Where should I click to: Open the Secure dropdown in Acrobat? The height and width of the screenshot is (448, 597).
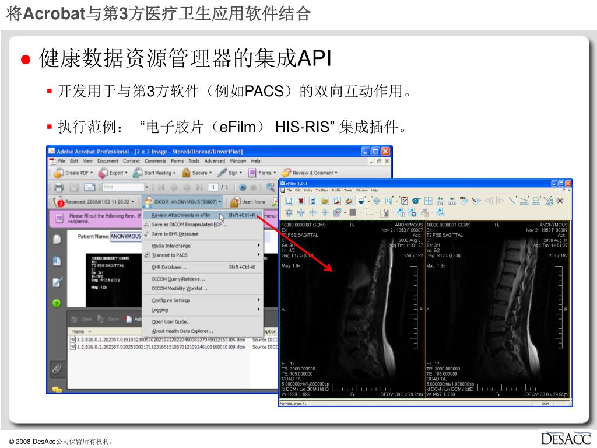[197, 173]
